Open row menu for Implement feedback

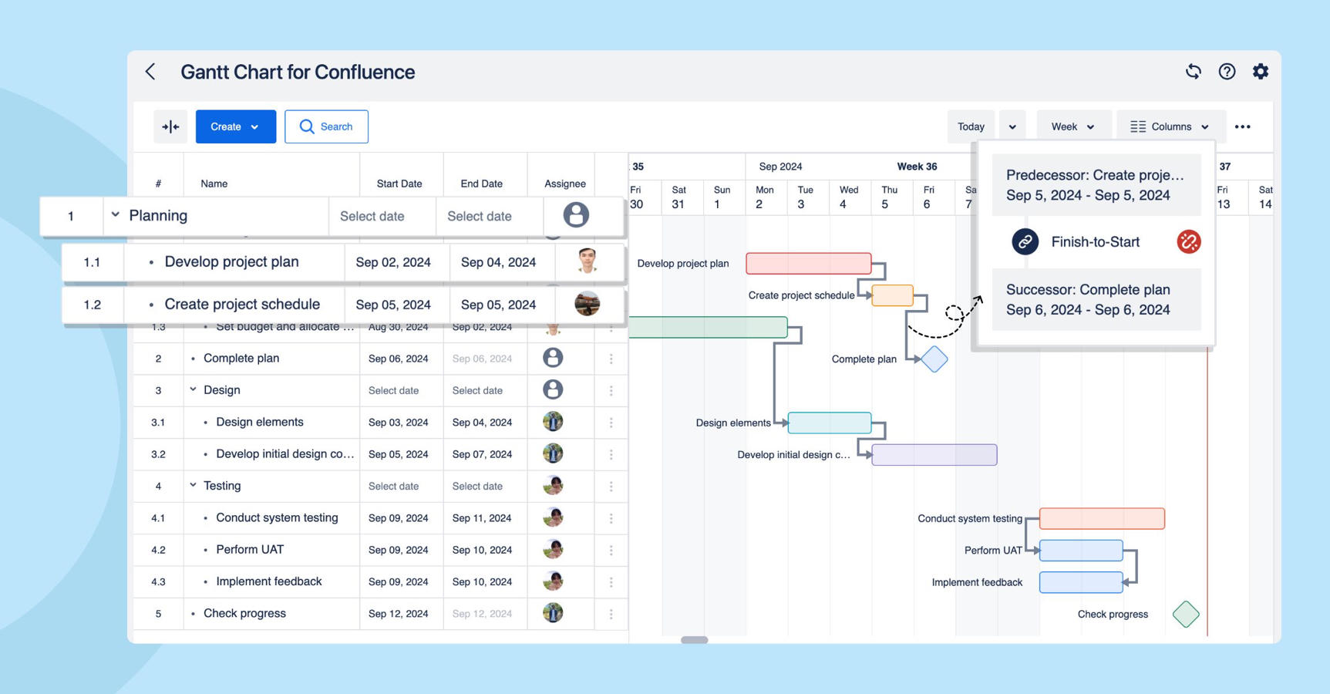tap(611, 582)
